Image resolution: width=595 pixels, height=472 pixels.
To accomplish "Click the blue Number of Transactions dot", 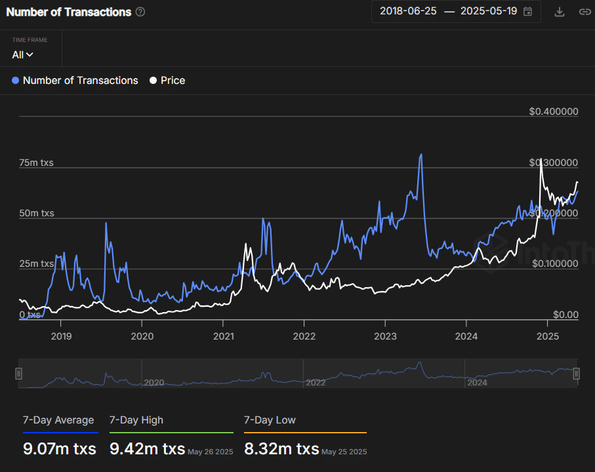I will pos(15,81).
